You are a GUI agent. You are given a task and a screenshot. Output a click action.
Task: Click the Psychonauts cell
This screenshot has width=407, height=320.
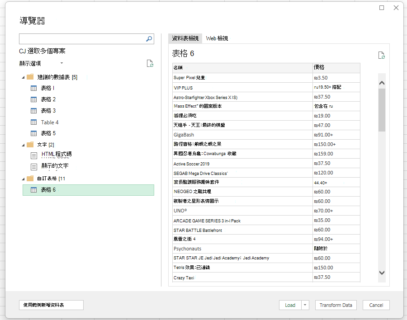(x=242, y=249)
